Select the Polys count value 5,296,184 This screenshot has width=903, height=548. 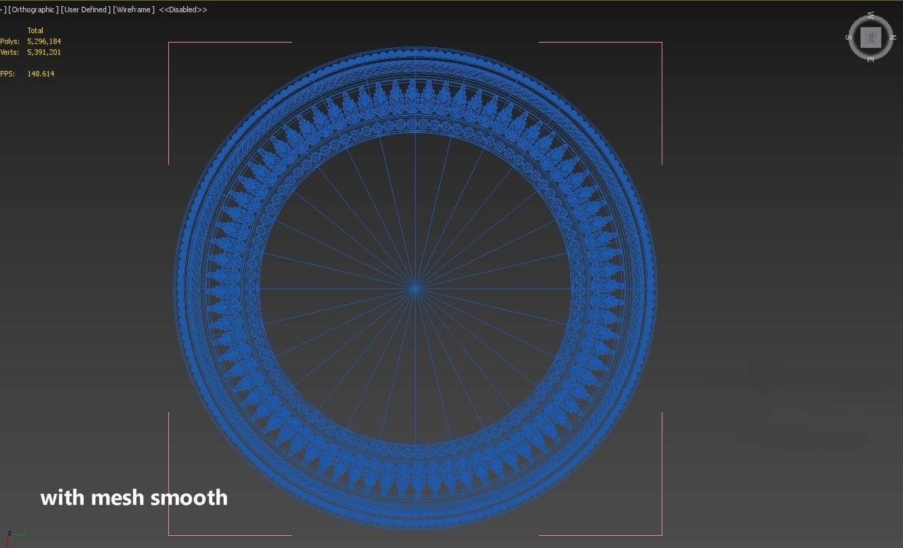(44, 41)
